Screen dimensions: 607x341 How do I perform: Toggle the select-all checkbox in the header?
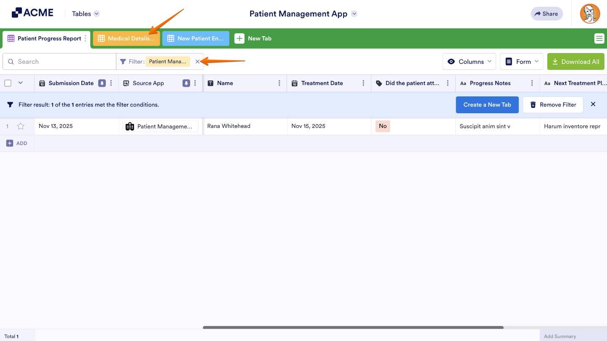click(8, 83)
